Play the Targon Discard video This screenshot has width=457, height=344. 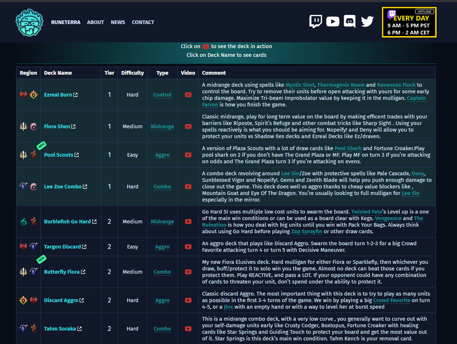(x=188, y=247)
